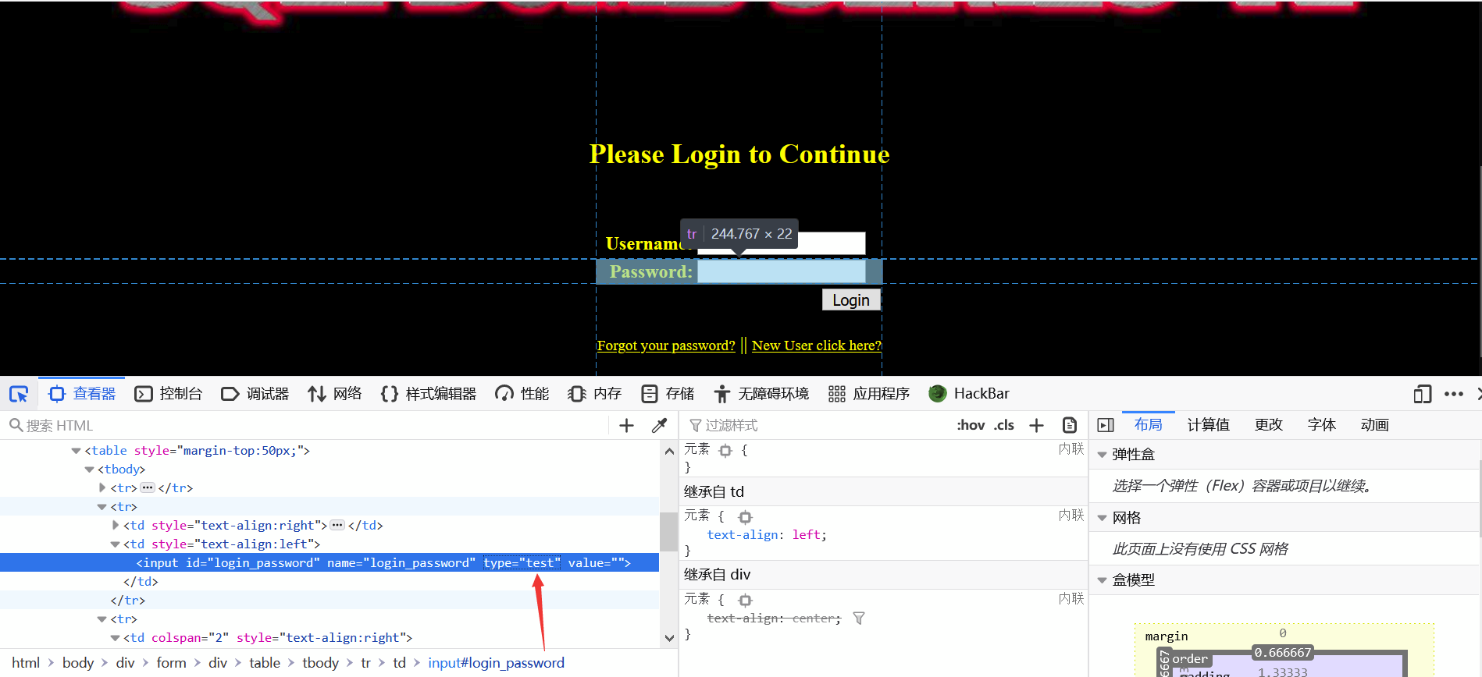
Task: Select the input login_password markup line
Action: 330,563
